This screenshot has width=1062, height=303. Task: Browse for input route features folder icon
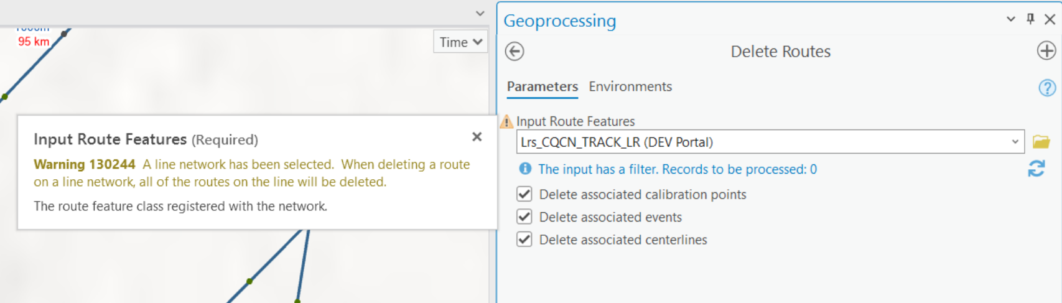pos(1041,142)
